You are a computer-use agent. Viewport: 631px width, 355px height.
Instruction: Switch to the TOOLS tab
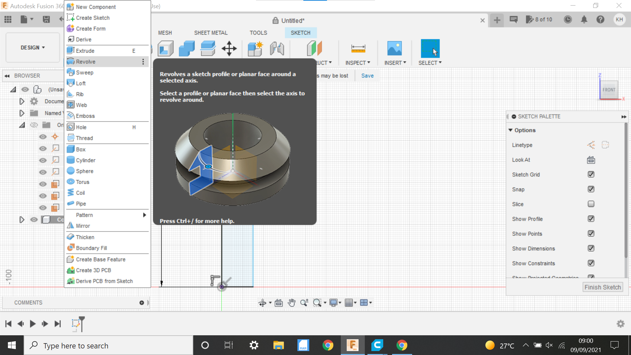point(258,33)
